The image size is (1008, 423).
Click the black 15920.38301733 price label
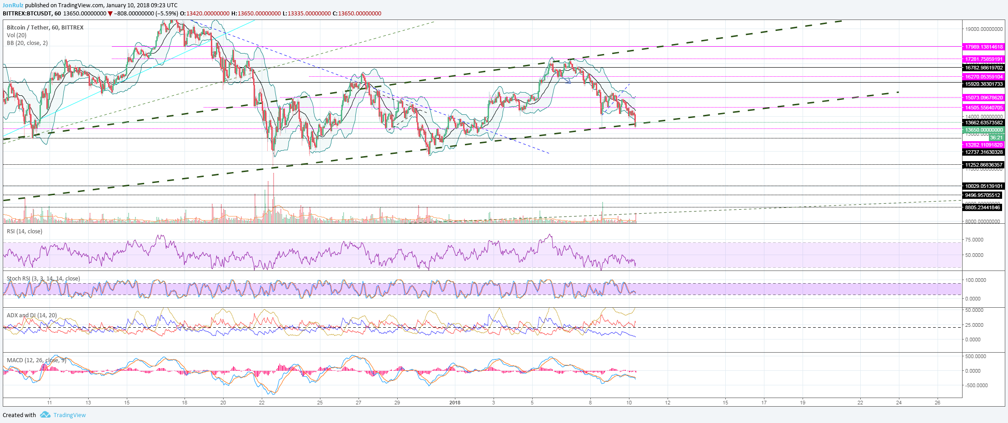point(983,84)
